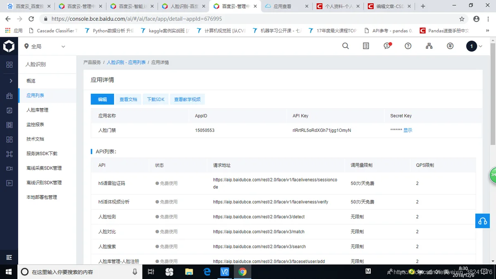The image size is (496, 279).
Task: Click the AppID value 15050553
Action: [205, 130]
